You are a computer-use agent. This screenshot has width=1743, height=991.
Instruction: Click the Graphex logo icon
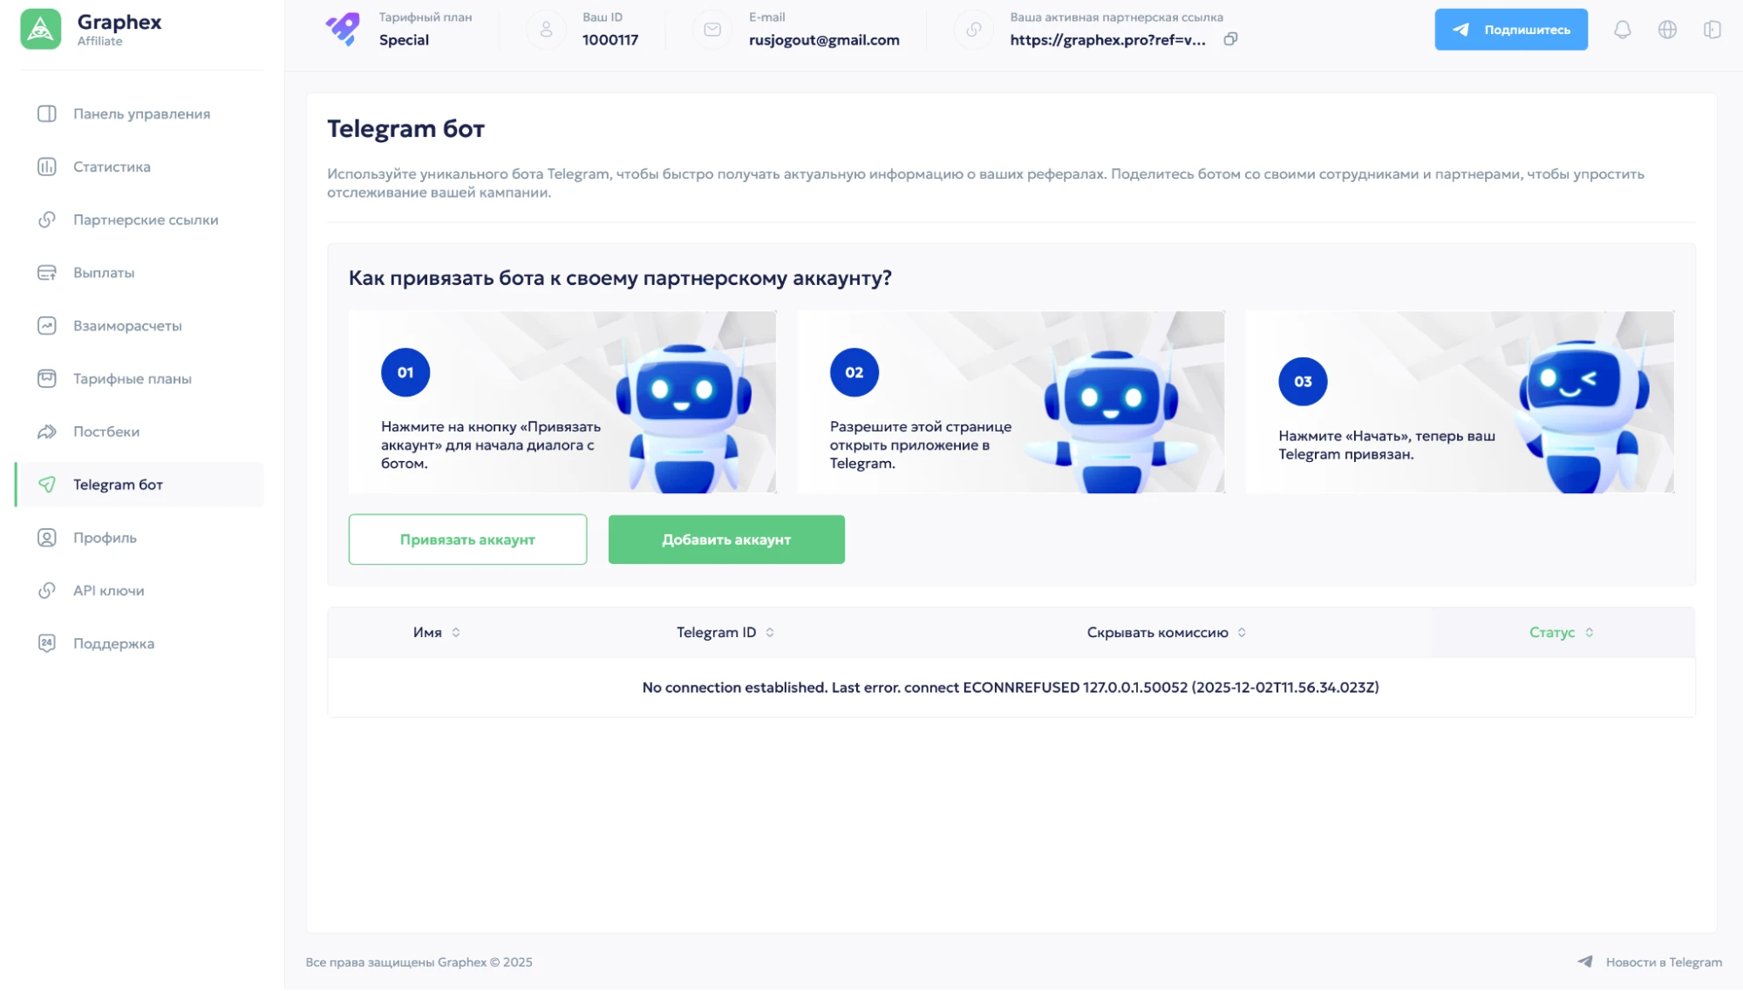pyautogui.click(x=41, y=30)
